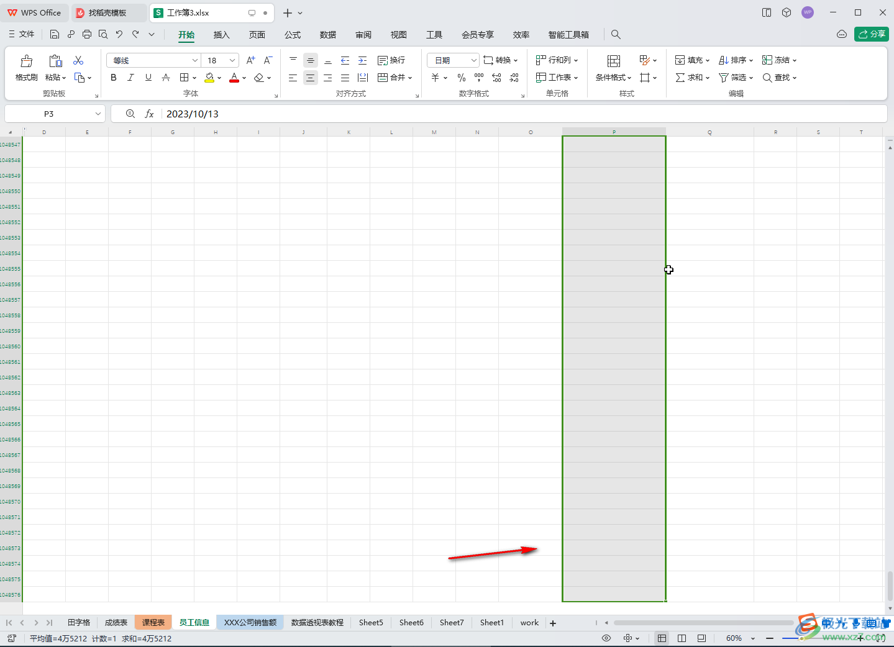Click the Increase decimal places icon

496,78
